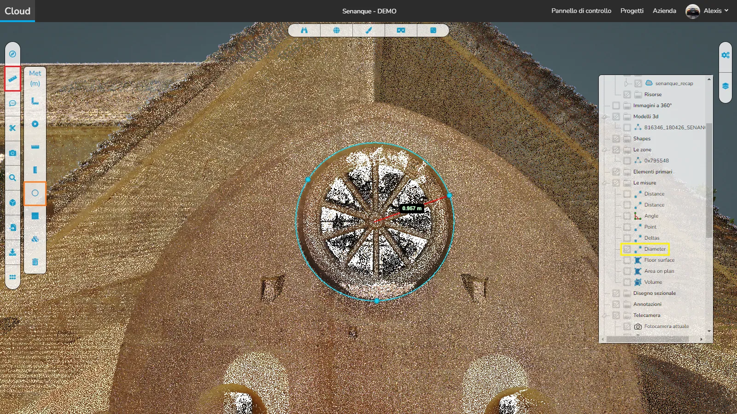The width and height of the screenshot is (737, 414).
Task: Collapse the Modelli 3d tree node
Action: click(605, 117)
